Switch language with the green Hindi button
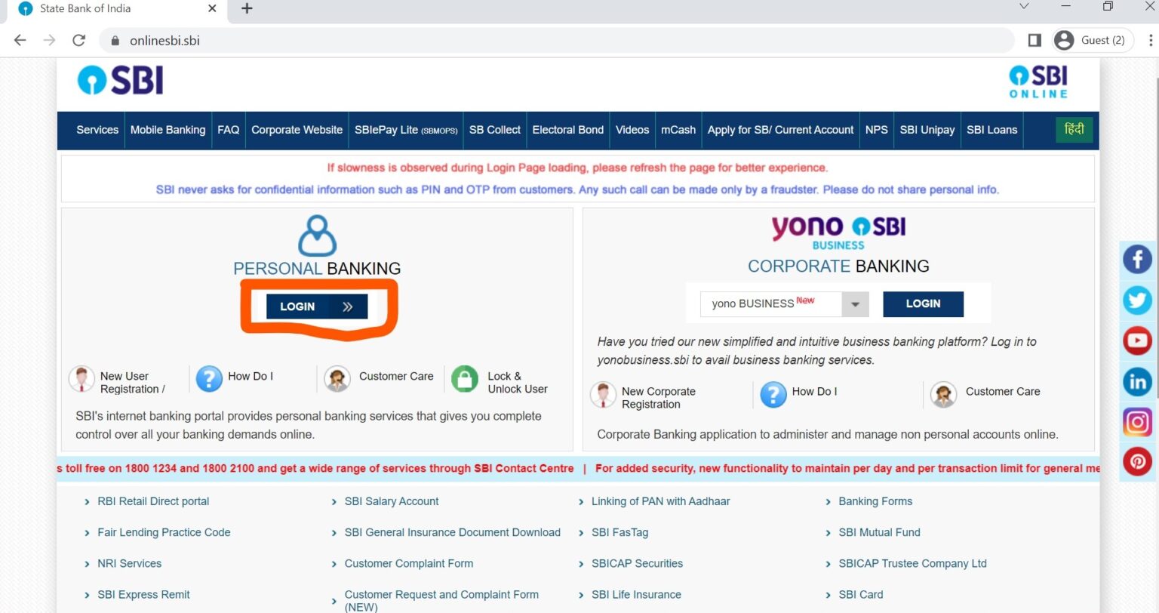This screenshot has height=613, width=1159. [x=1074, y=130]
